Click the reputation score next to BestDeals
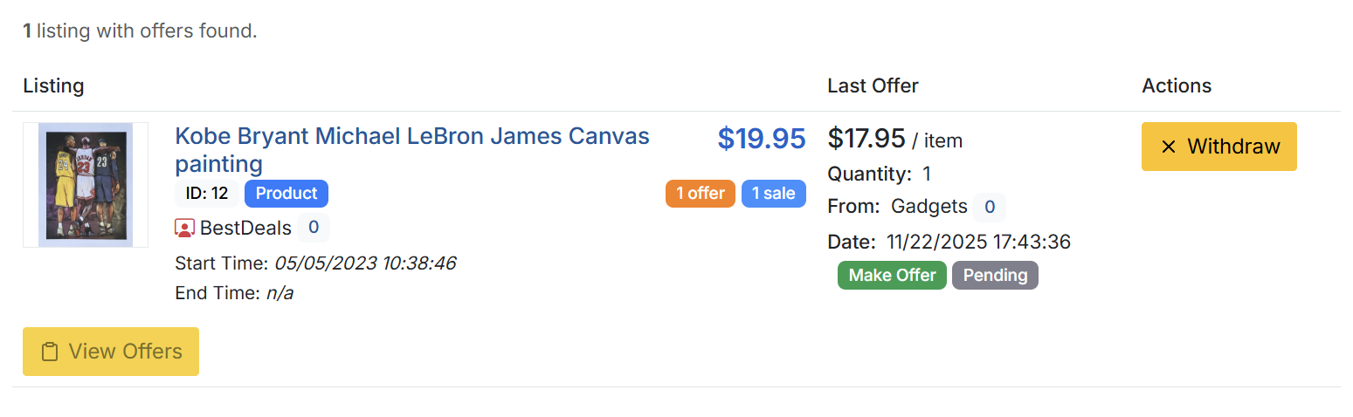This screenshot has height=417, width=1353. 313,229
